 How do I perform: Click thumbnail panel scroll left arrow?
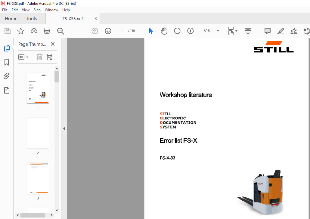pyautogui.click(x=18, y=215)
